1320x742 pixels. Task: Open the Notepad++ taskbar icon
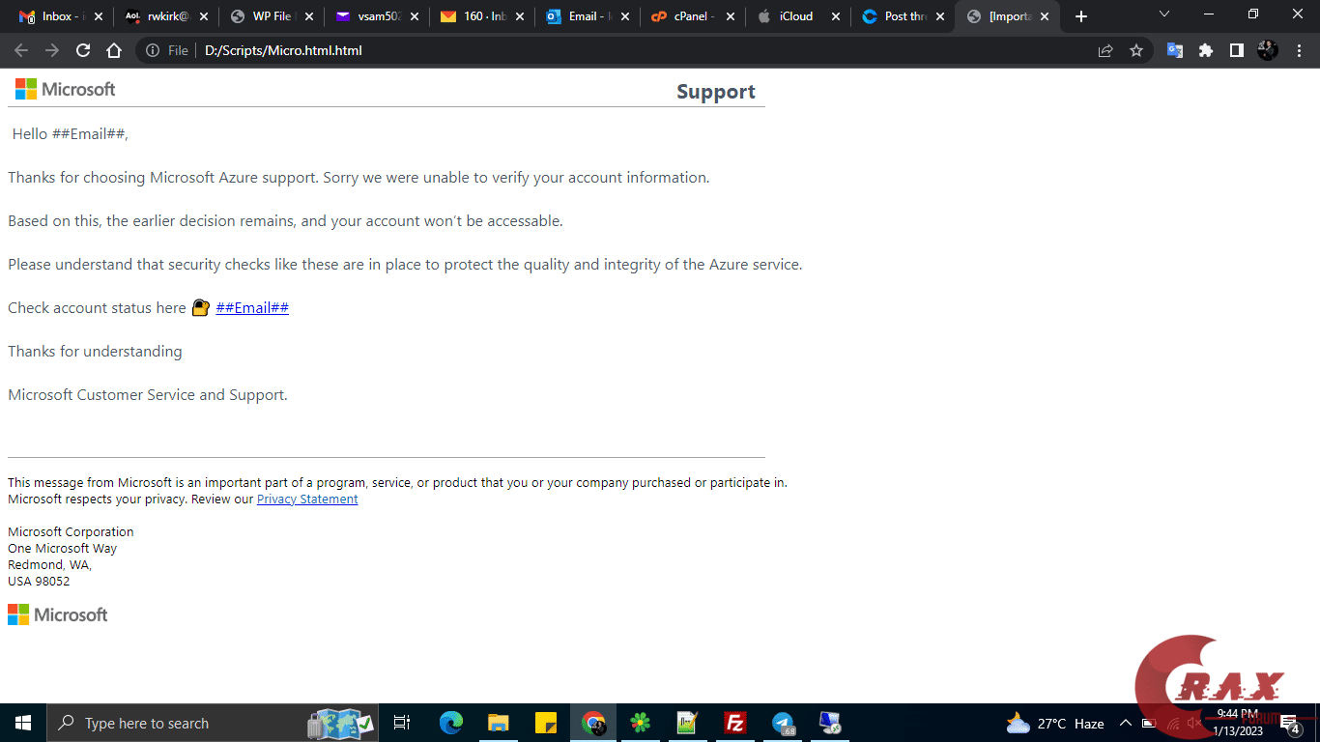click(687, 723)
